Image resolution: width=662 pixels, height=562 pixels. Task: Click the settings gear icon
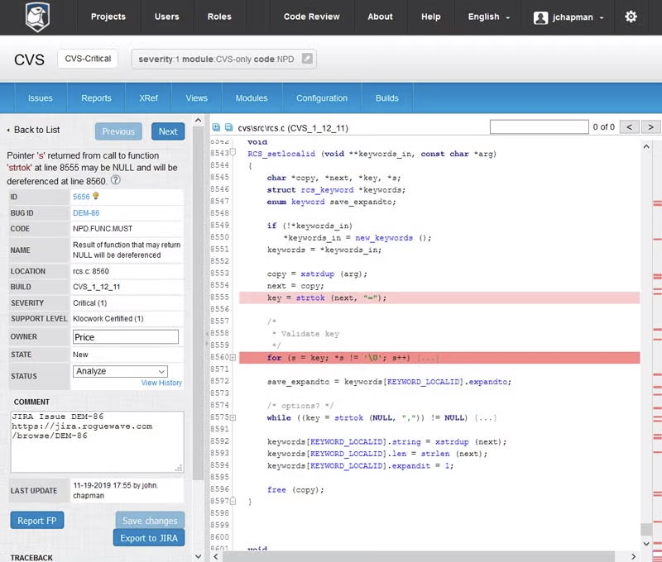630,17
